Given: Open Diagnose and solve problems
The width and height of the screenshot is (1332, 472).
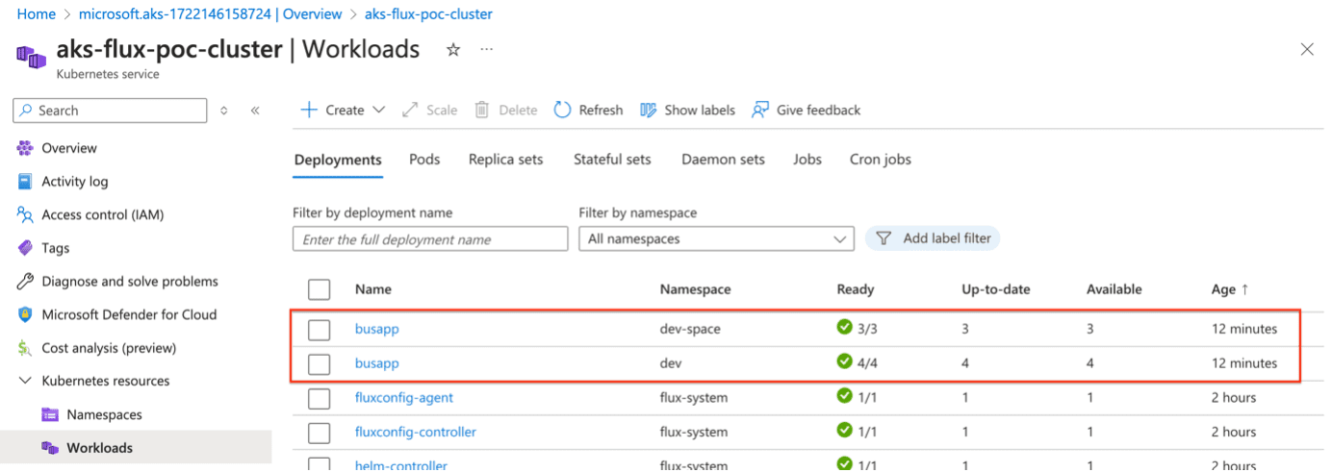Looking at the screenshot, I should click(x=129, y=282).
